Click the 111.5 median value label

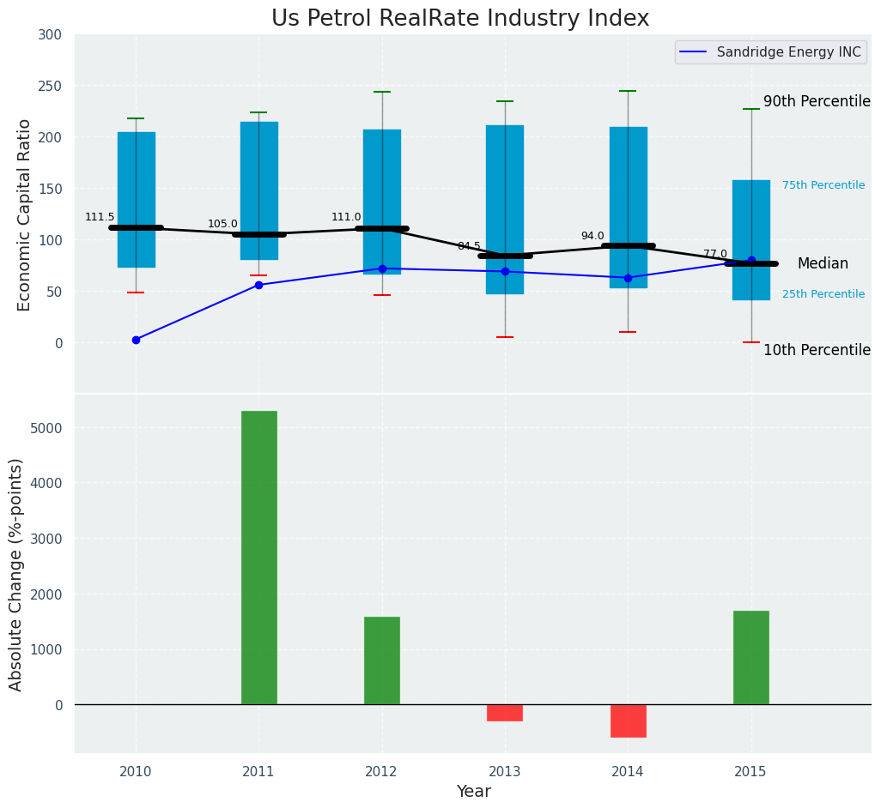pyautogui.click(x=100, y=217)
